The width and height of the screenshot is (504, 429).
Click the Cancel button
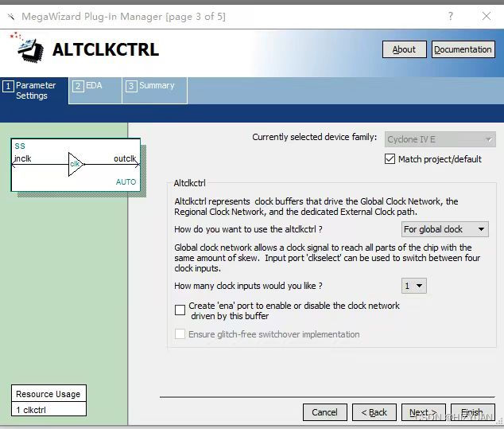(324, 412)
